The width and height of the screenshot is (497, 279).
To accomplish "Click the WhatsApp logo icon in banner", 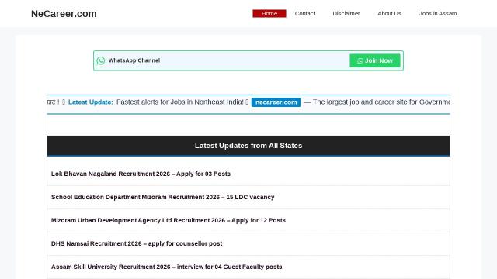I will [x=101, y=60].
